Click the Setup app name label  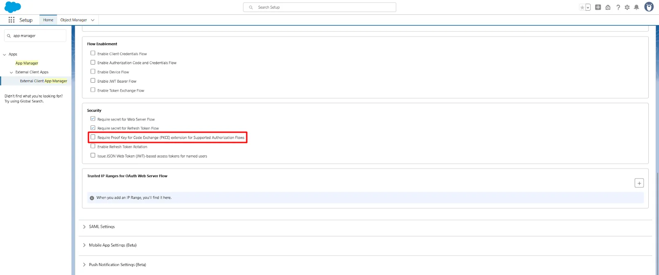tap(26, 20)
